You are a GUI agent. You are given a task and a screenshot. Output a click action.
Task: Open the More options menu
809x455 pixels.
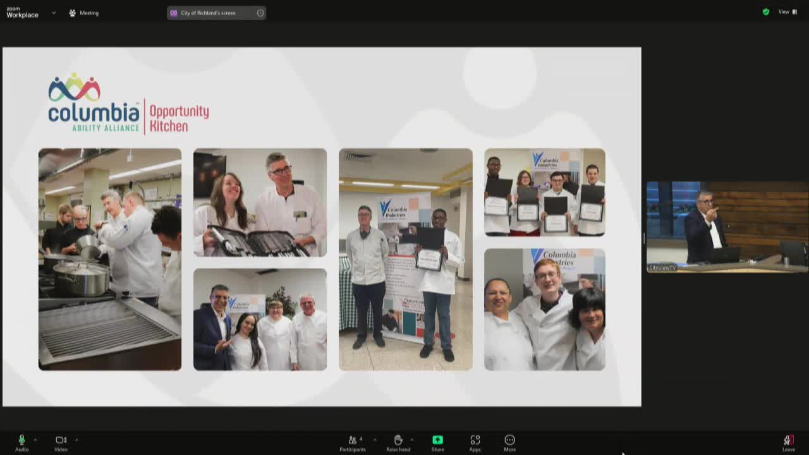coord(510,442)
